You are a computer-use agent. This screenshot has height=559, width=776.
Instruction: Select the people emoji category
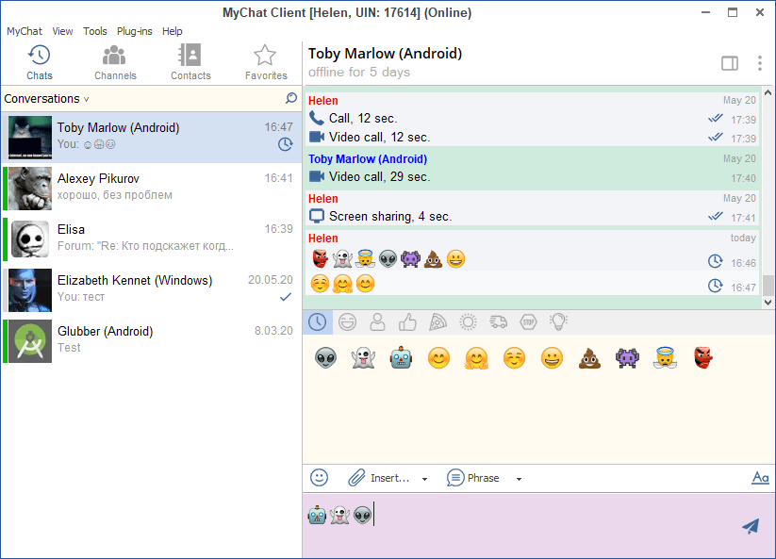(x=377, y=322)
